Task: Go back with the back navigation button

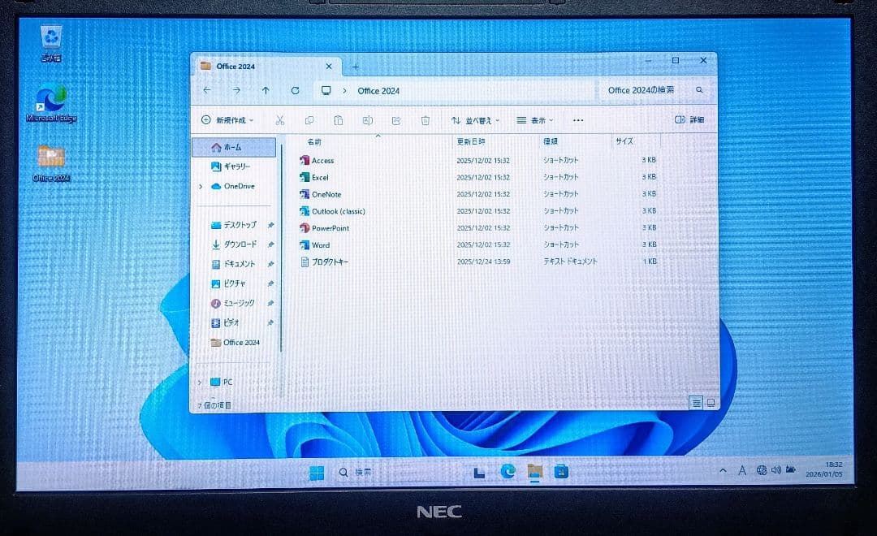Action: point(207,90)
